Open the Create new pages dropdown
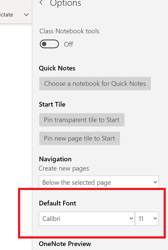This screenshot has height=250, width=168. point(99,182)
